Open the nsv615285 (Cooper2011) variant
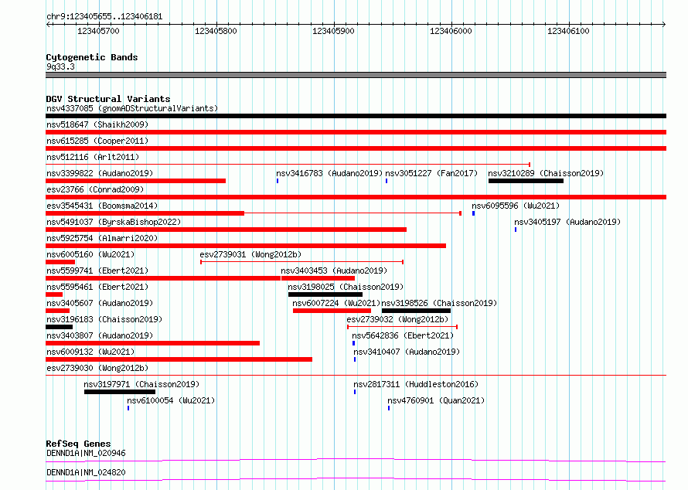The height and width of the screenshot is (490, 688). coord(97,141)
